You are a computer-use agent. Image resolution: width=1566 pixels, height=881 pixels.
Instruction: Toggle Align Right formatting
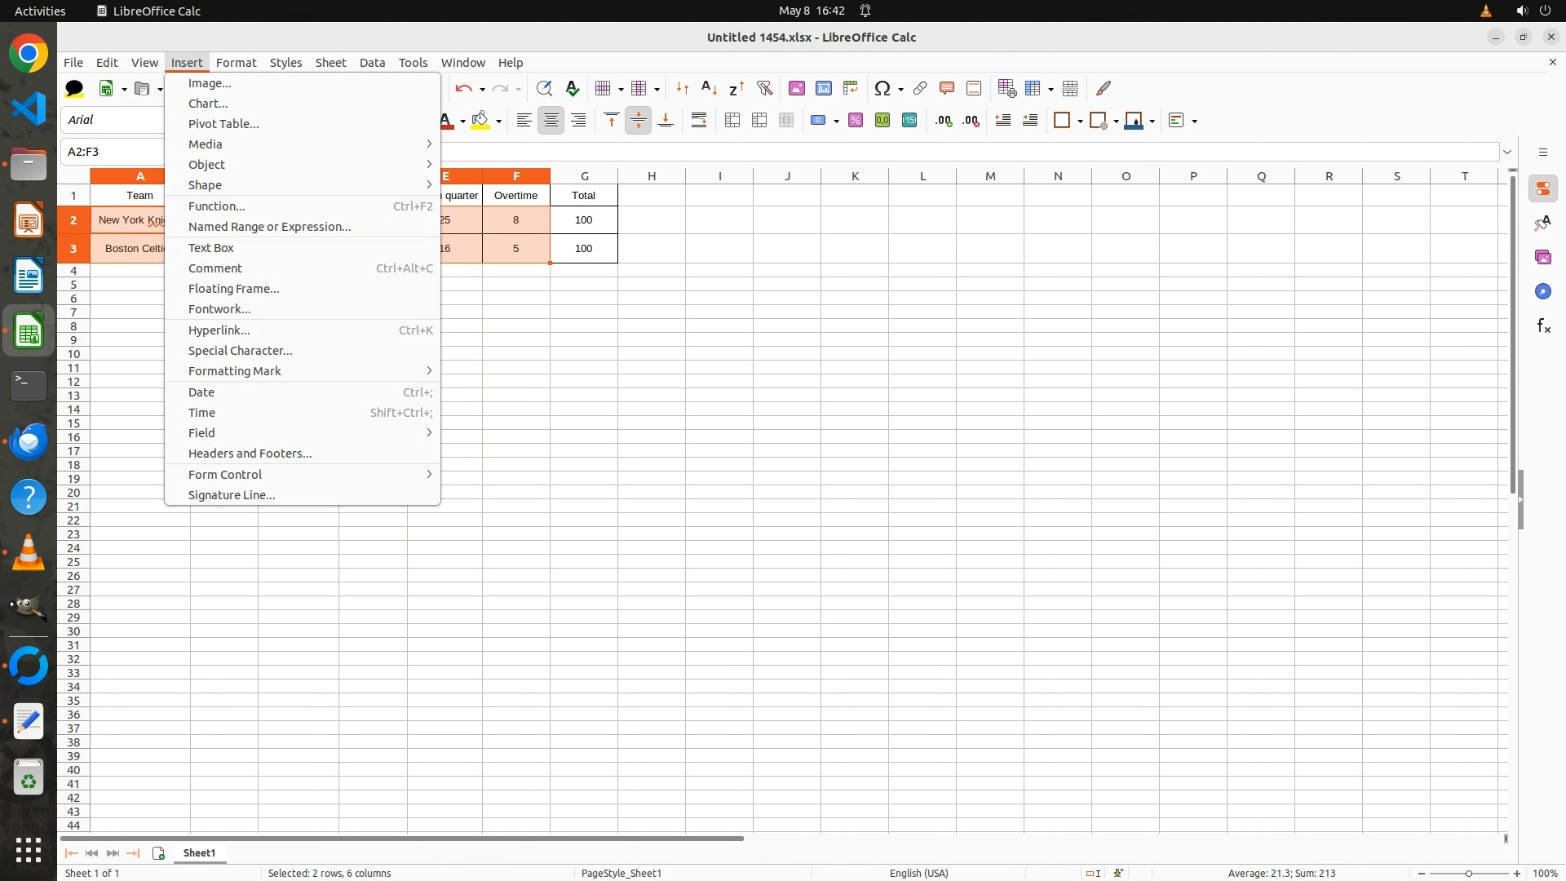578,121
